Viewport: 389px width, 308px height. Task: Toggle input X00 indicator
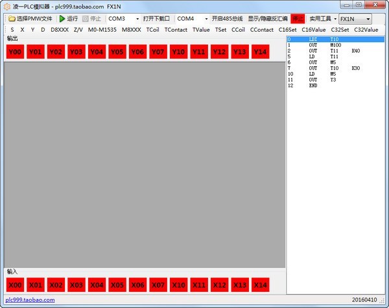click(16, 285)
